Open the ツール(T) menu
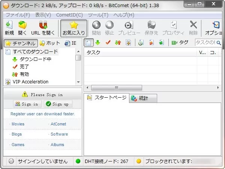 click(x=98, y=15)
